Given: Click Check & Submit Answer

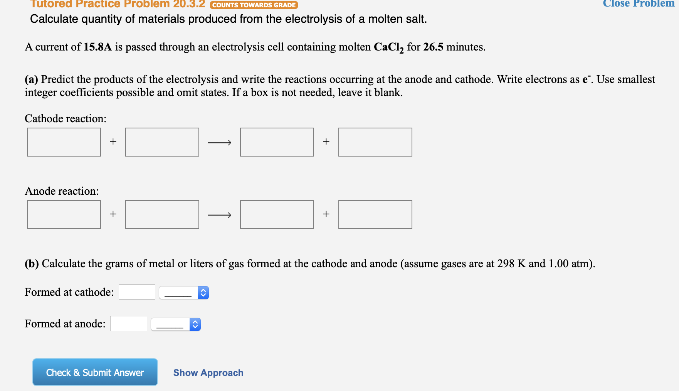Looking at the screenshot, I should [95, 372].
